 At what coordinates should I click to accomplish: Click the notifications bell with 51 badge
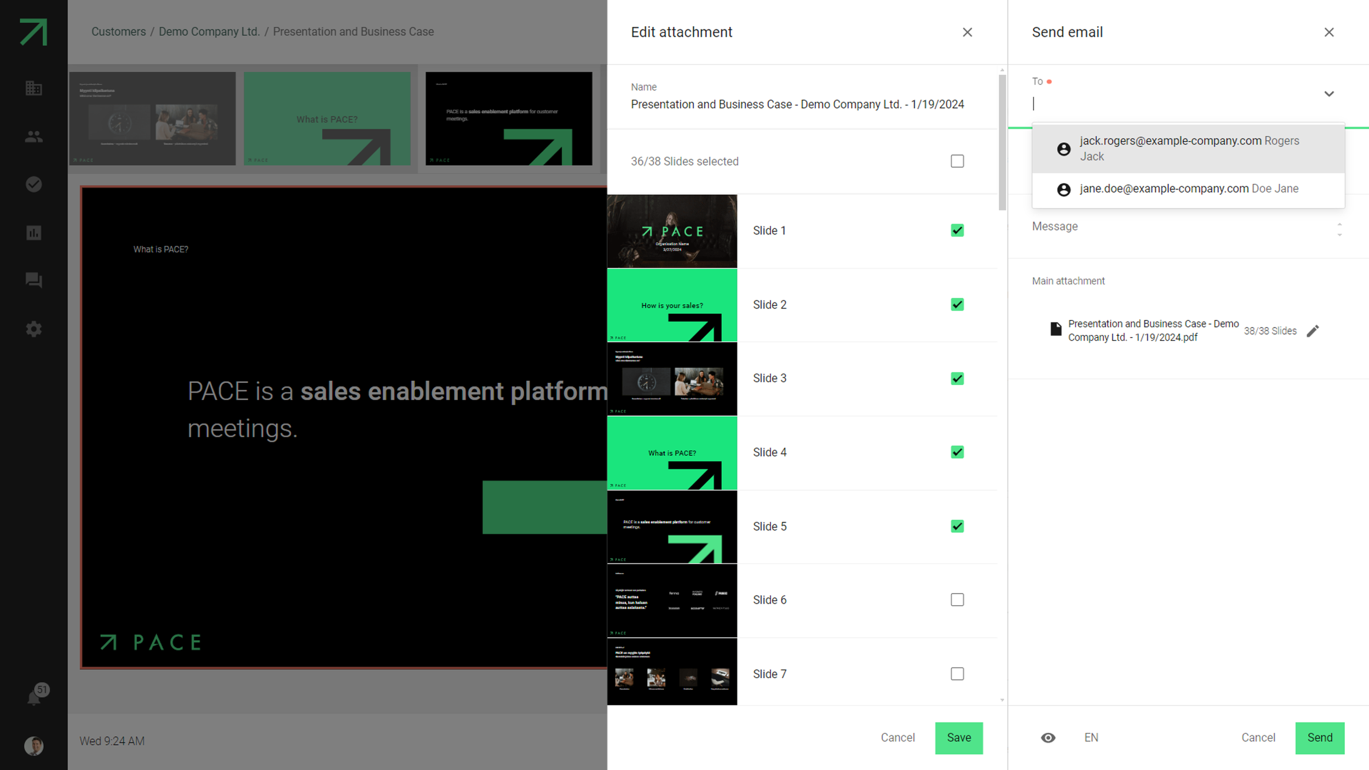click(x=34, y=697)
